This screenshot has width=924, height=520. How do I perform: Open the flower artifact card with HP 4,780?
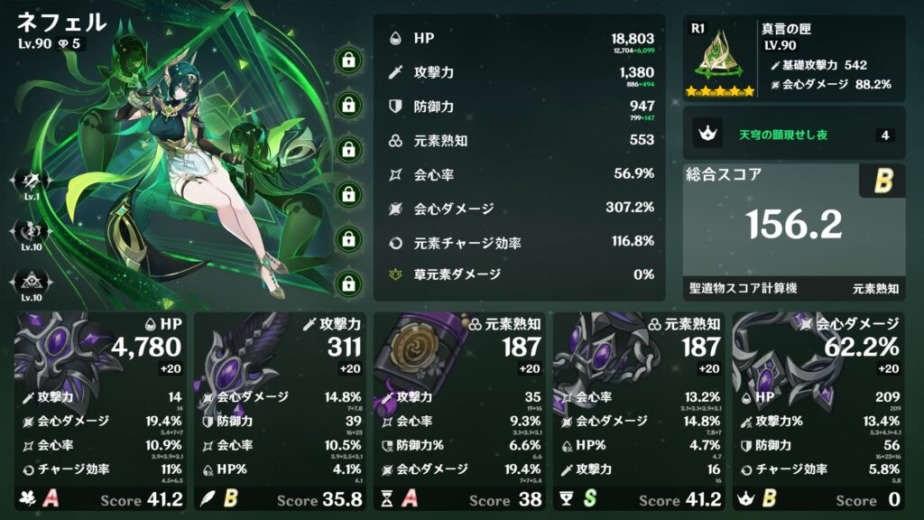click(x=100, y=411)
